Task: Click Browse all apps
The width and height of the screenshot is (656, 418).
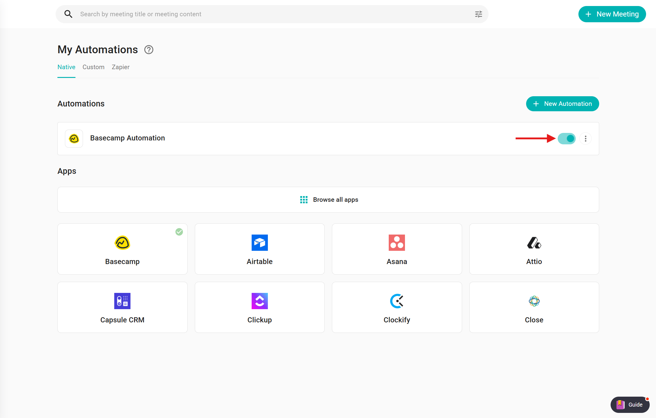Action: point(328,200)
